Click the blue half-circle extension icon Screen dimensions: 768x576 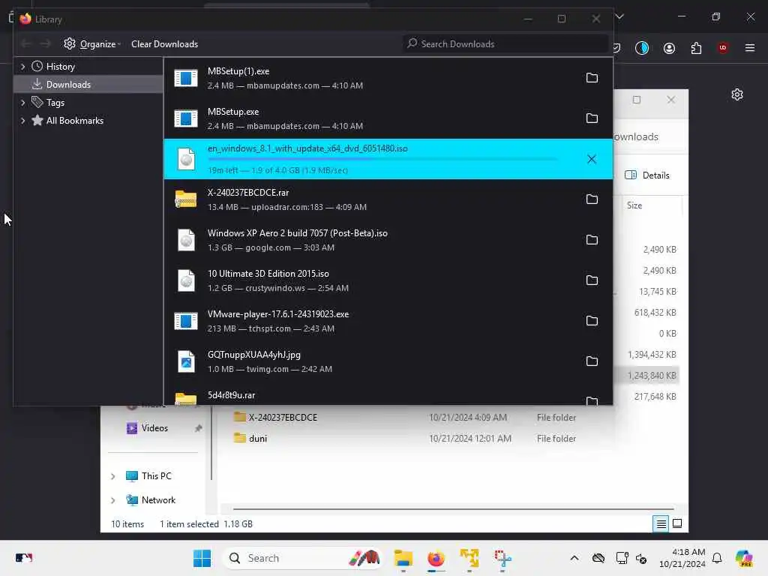coord(642,48)
